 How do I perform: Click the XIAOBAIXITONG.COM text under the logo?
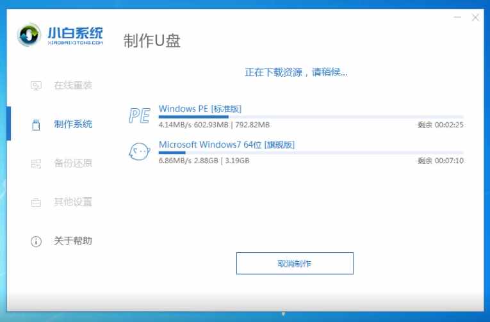tap(75, 42)
